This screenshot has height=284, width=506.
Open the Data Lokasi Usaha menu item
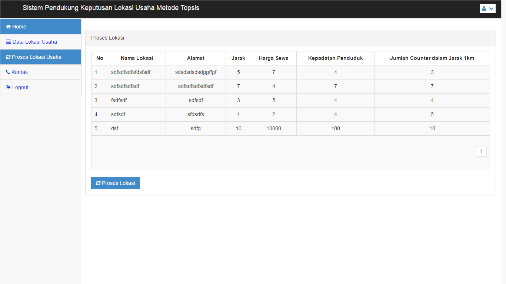point(41,42)
